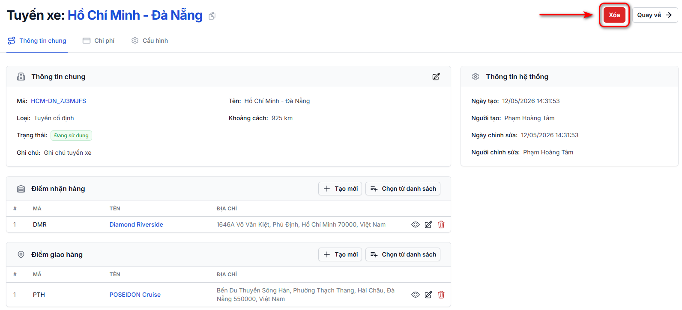
Task: Click the Thông tin hệ thống gear icon
Action: pos(476,77)
